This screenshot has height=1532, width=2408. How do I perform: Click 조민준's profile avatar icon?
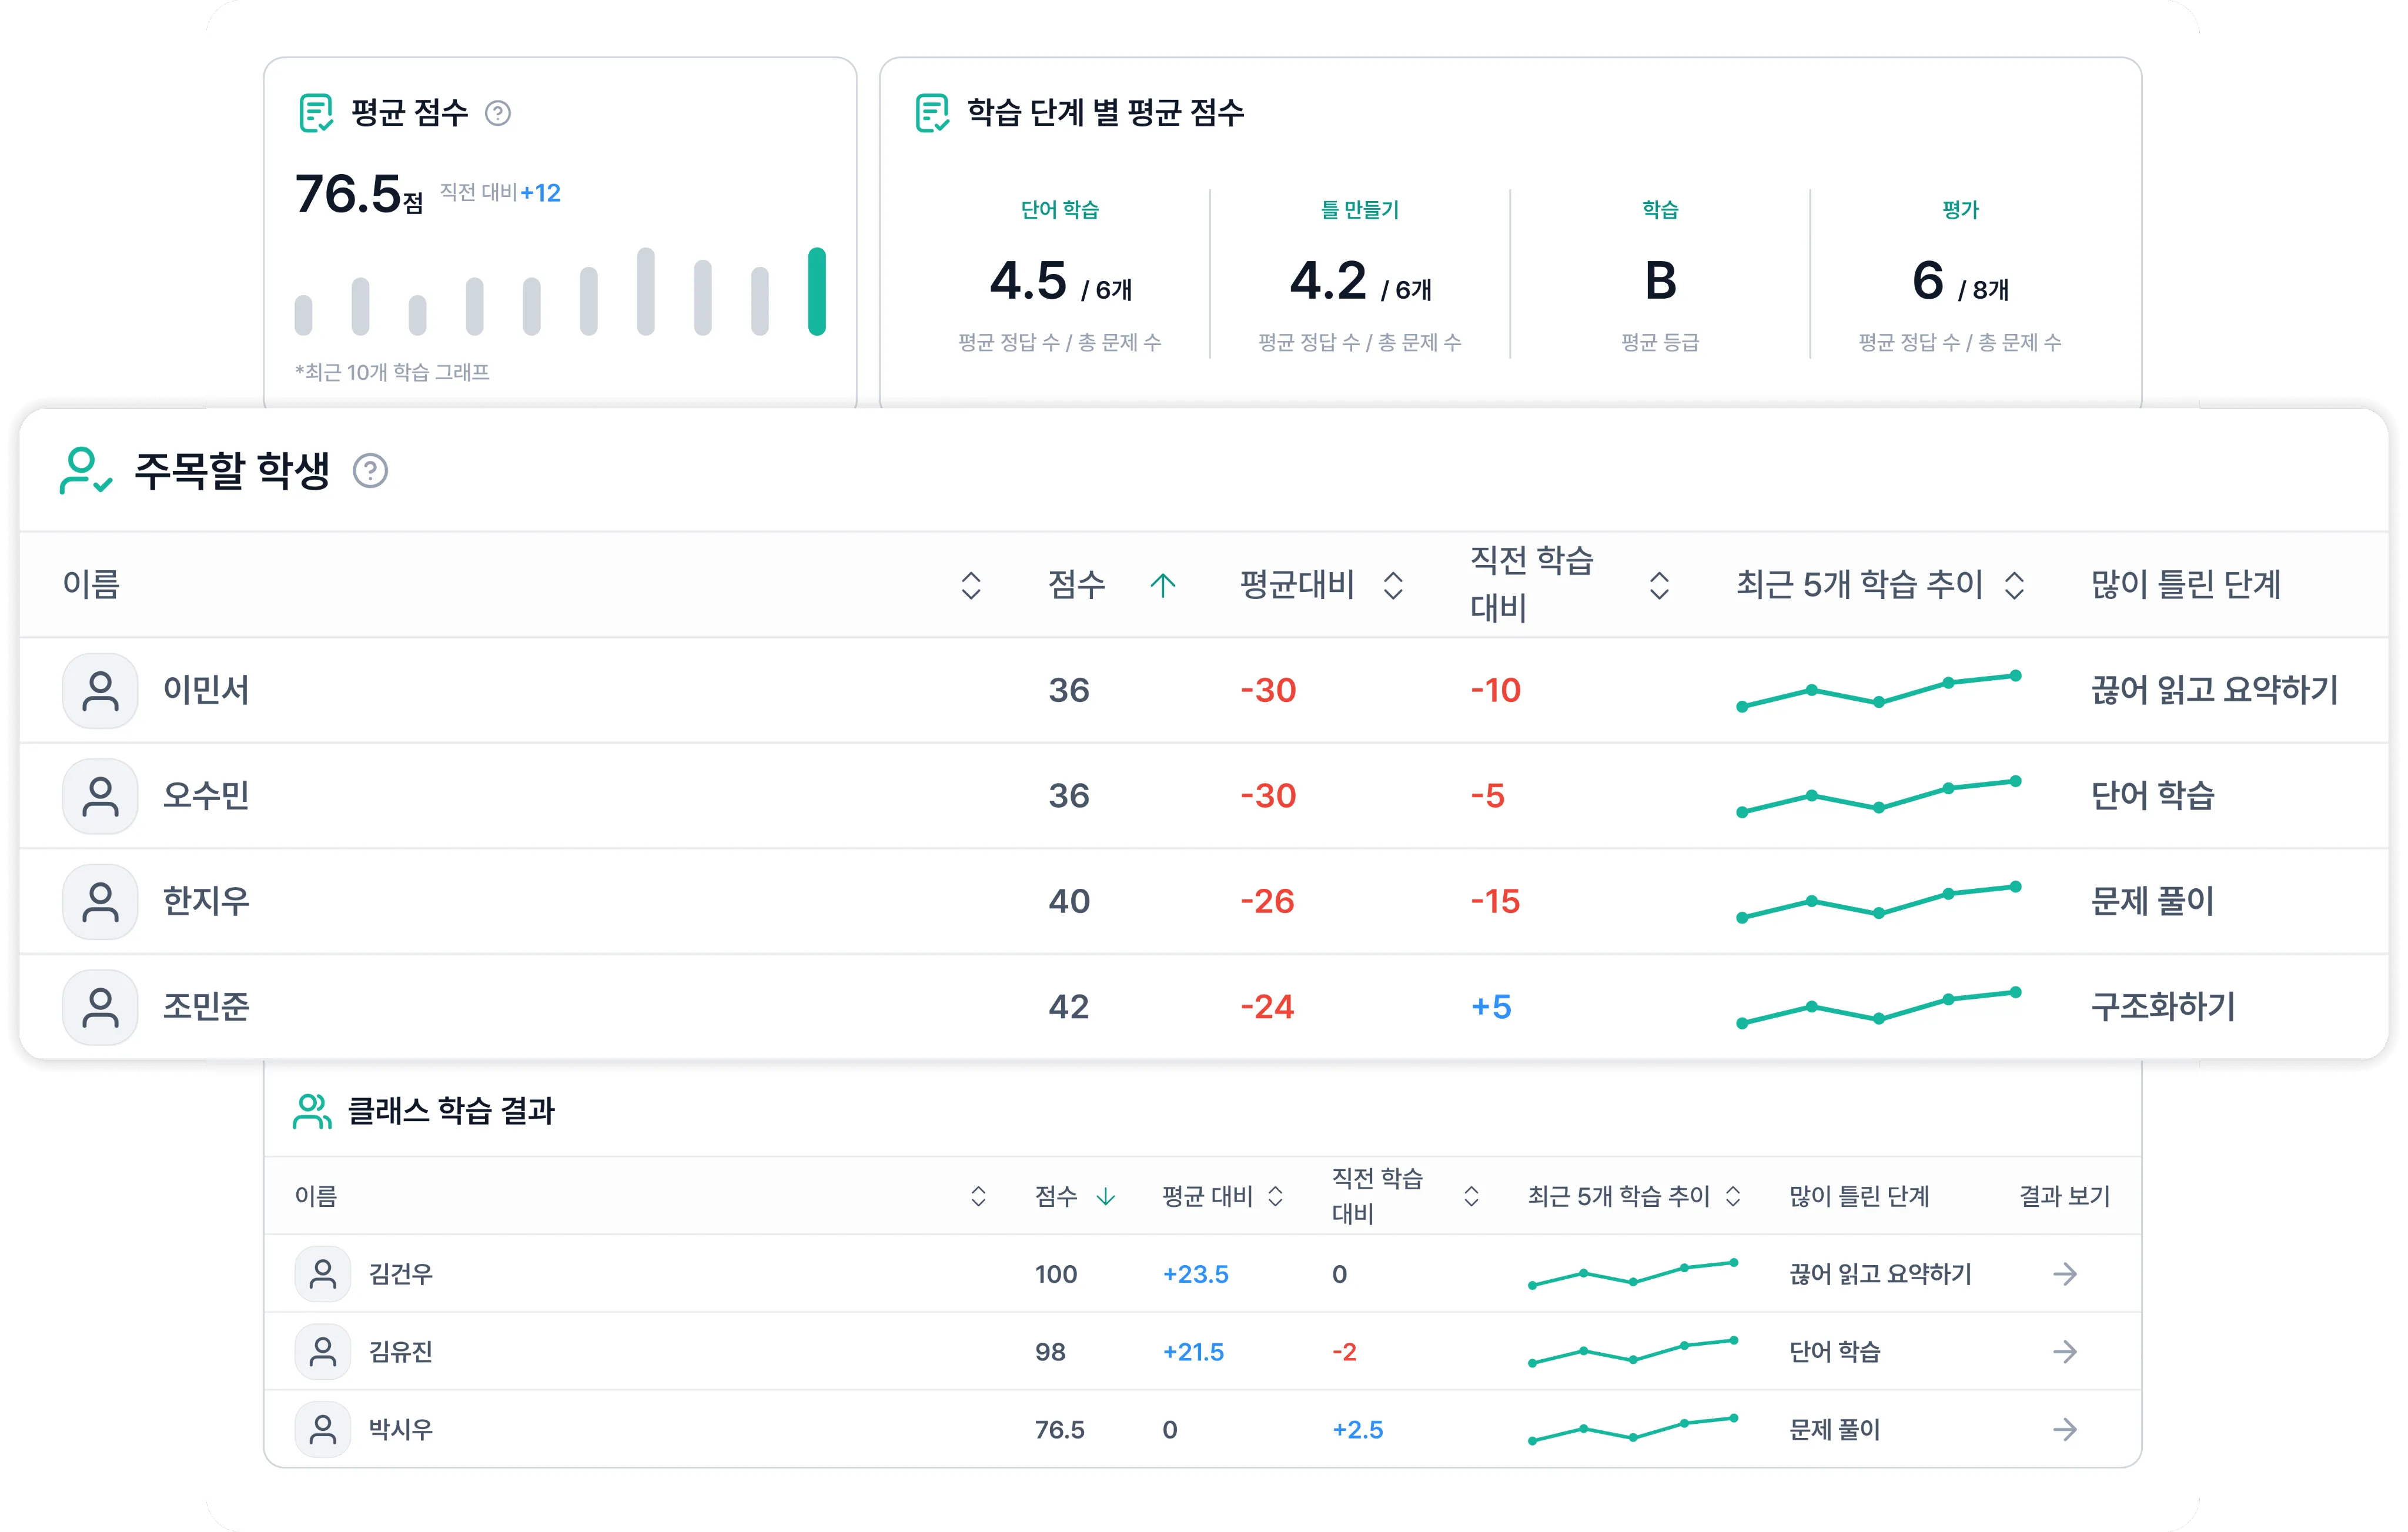coord(100,1007)
